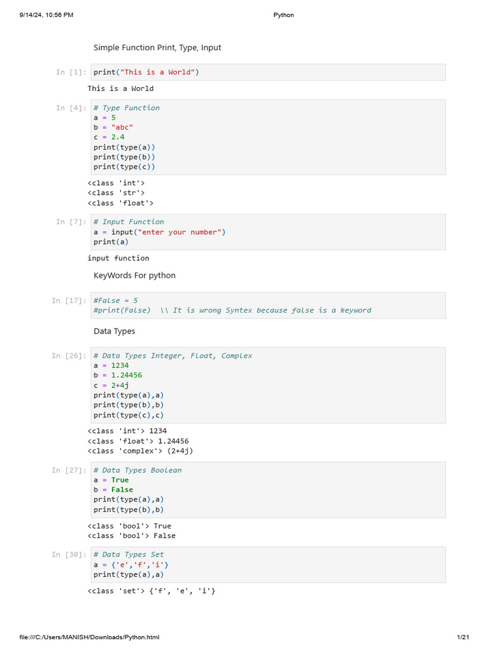Select the In [27] cell prompt
This screenshot has width=489, height=652.
tap(69, 471)
